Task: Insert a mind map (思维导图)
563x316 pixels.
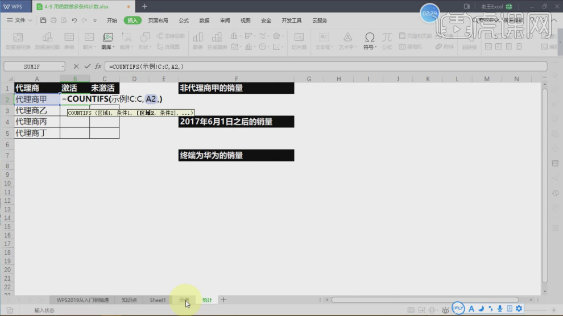Action: (171, 36)
